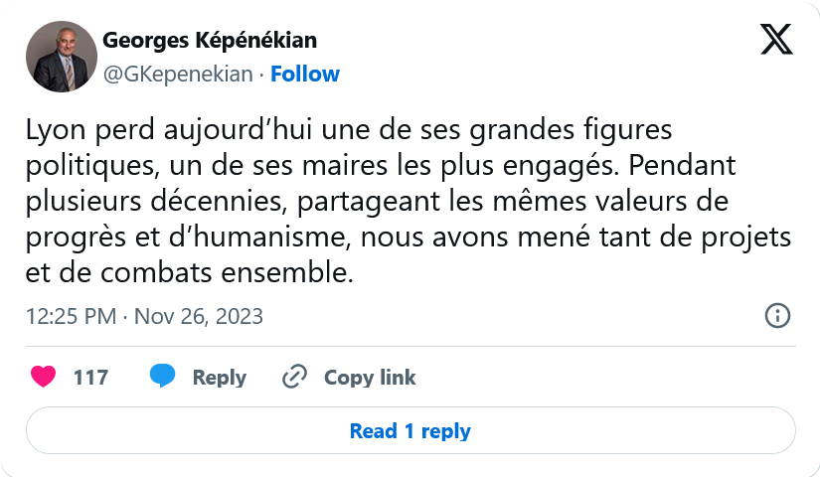The image size is (820, 477).
Task: Like the tweet with the heart icon
Action: 44,377
